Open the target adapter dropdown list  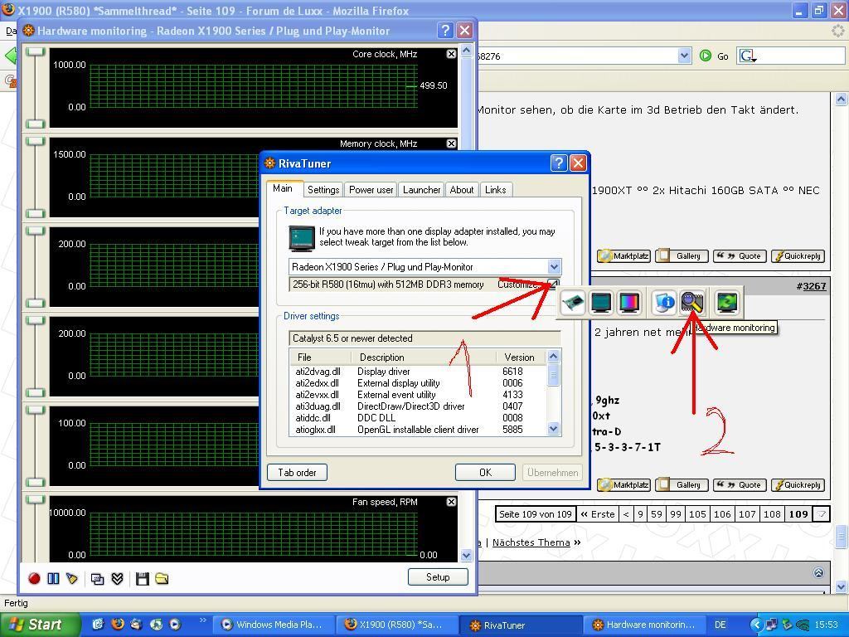pos(553,266)
